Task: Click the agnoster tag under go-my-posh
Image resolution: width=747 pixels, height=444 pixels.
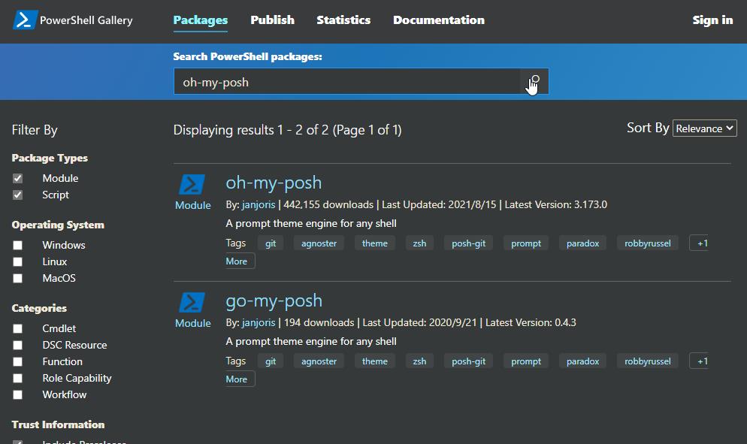Action: coord(319,361)
